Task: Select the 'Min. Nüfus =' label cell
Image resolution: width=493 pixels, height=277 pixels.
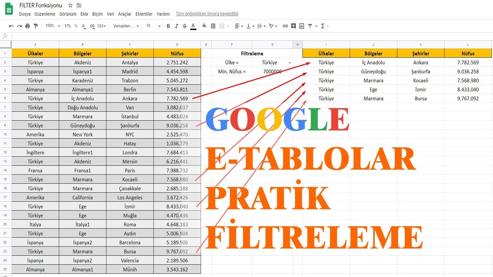Action: [x=232, y=72]
